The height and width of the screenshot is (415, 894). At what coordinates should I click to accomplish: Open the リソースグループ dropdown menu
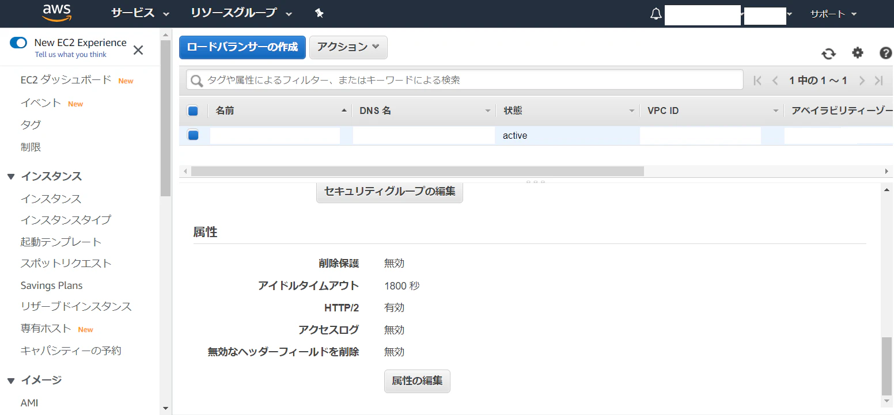pos(241,13)
